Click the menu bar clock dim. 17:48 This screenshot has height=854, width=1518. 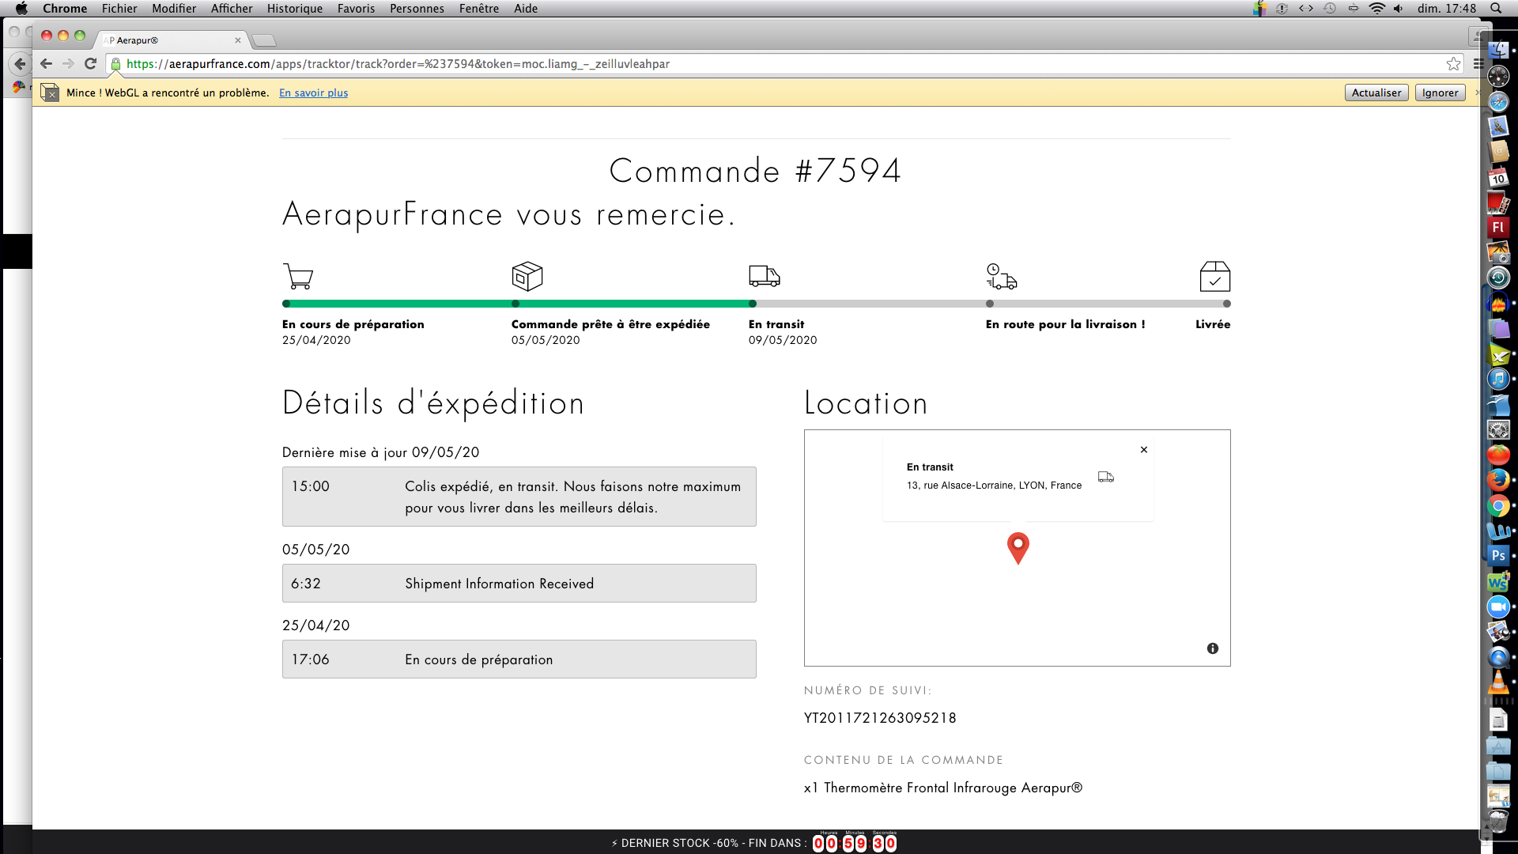coord(1447,9)
